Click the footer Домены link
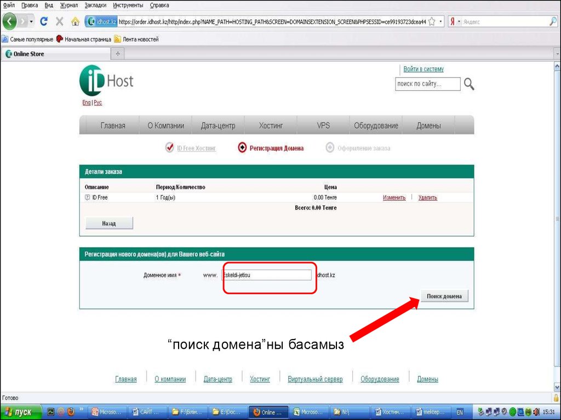 point(427,379)
